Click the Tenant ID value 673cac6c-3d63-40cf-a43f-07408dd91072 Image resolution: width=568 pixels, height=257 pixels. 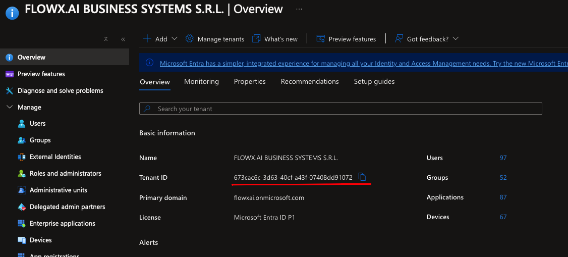pyautogui.click(x=293, y=178)
